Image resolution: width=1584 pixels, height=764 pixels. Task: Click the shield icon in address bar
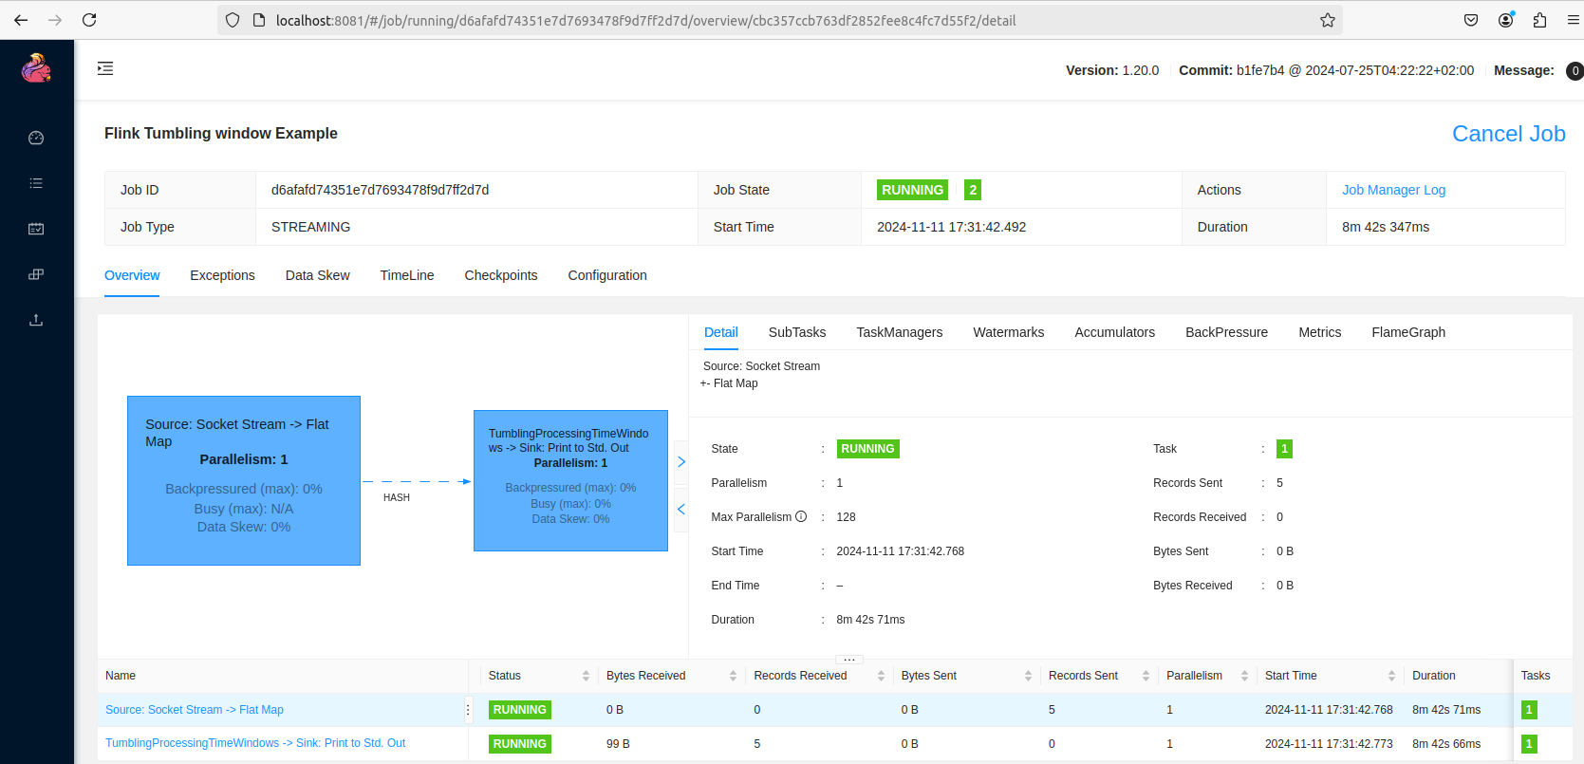pyautogui.click(x=233, y=20)
